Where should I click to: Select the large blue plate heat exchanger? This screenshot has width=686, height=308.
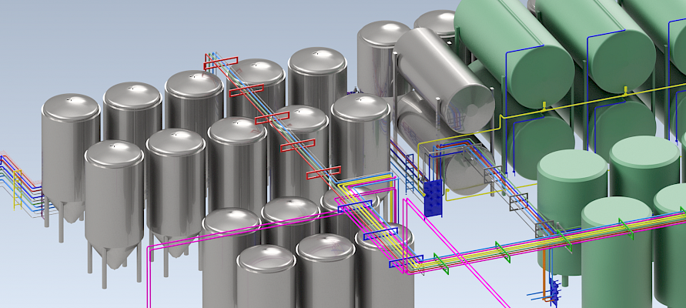point(433,199)
